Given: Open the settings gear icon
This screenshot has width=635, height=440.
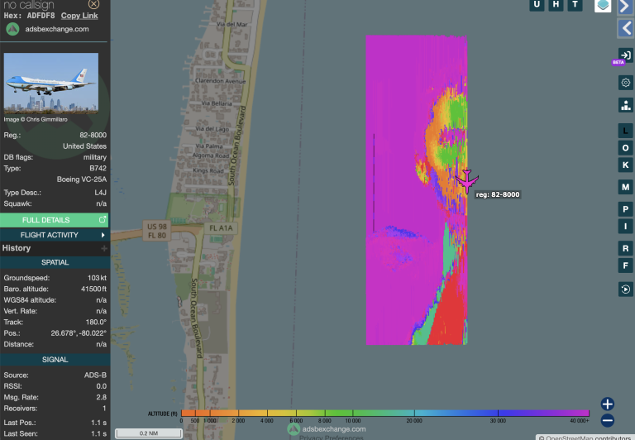Looking at the screenshot, I should pyautogui.click(x=625, y=83).
